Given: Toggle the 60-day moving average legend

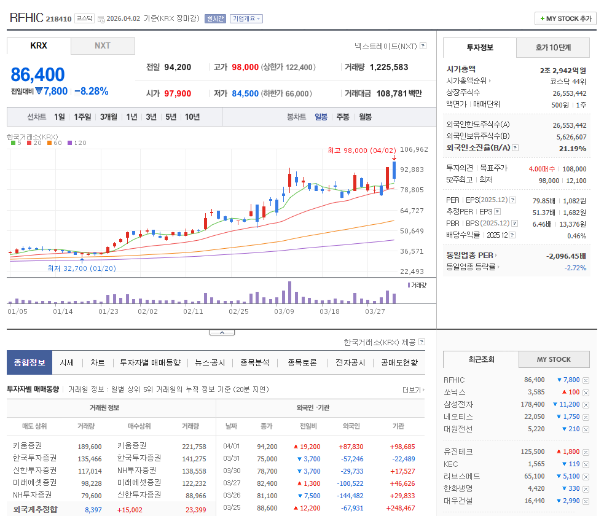Looking at the screenshot, I should (x=54, y=143).
